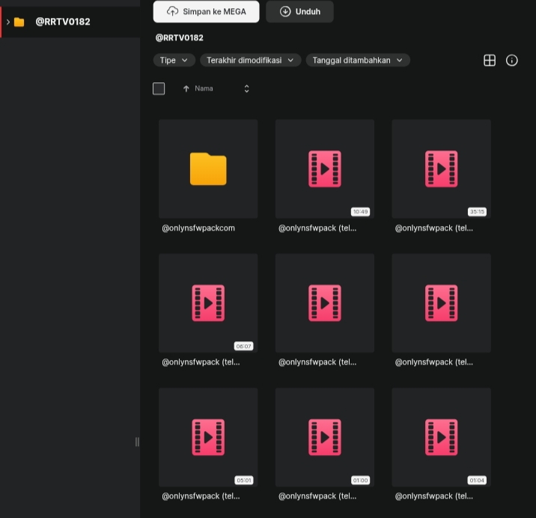Expand the @RRTV0182 tree folder chevron

(8, 22)
